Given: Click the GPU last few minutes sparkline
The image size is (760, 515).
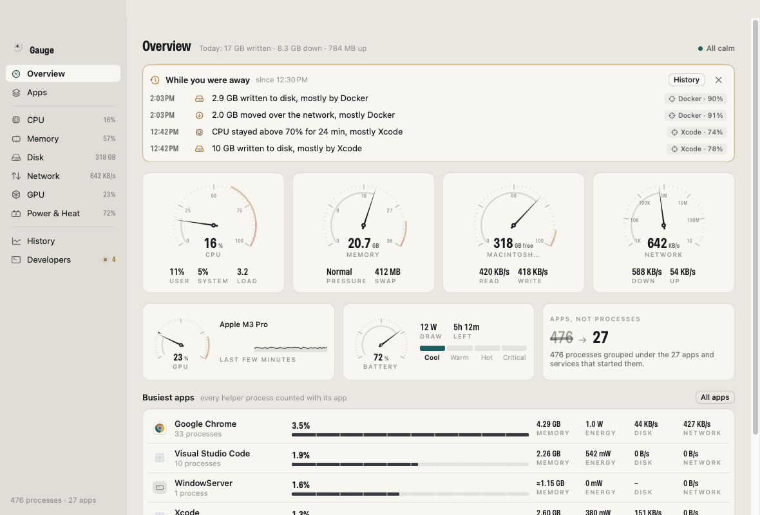Looking at the screenshot, I should (x=290, y=348).
